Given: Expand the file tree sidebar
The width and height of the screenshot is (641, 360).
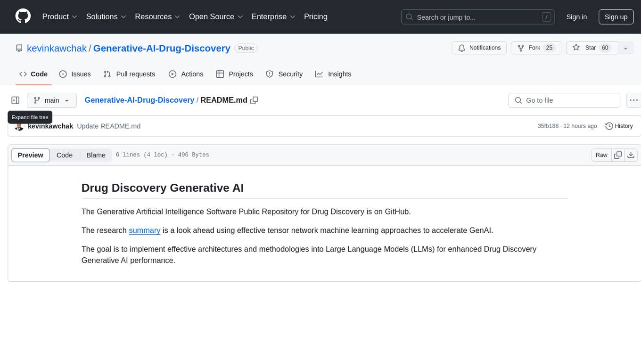Looking at the screenshot, I should tap(16, 100).
